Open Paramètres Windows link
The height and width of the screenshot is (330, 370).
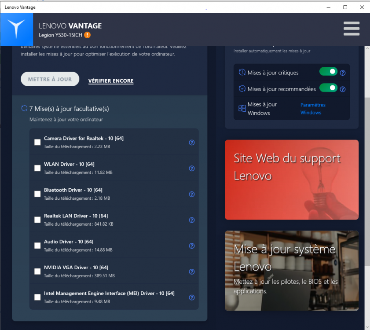tap(313, 109)
